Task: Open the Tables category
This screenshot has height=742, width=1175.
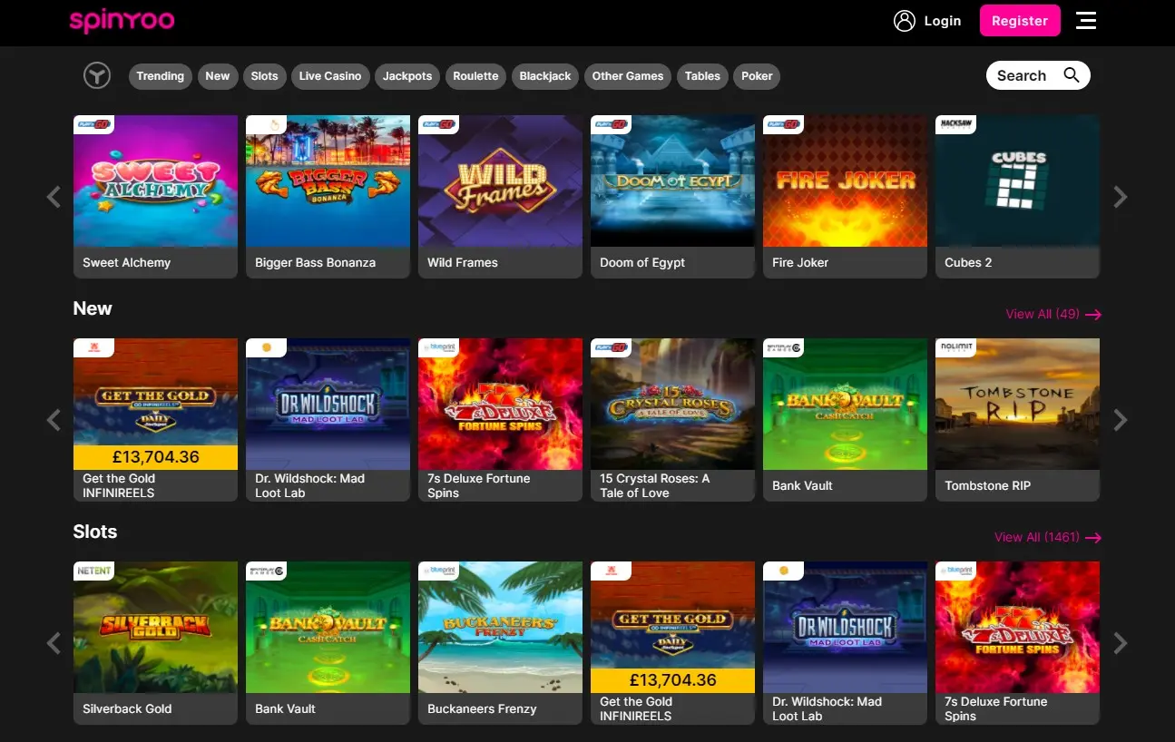Action: [x=702, y=76]
